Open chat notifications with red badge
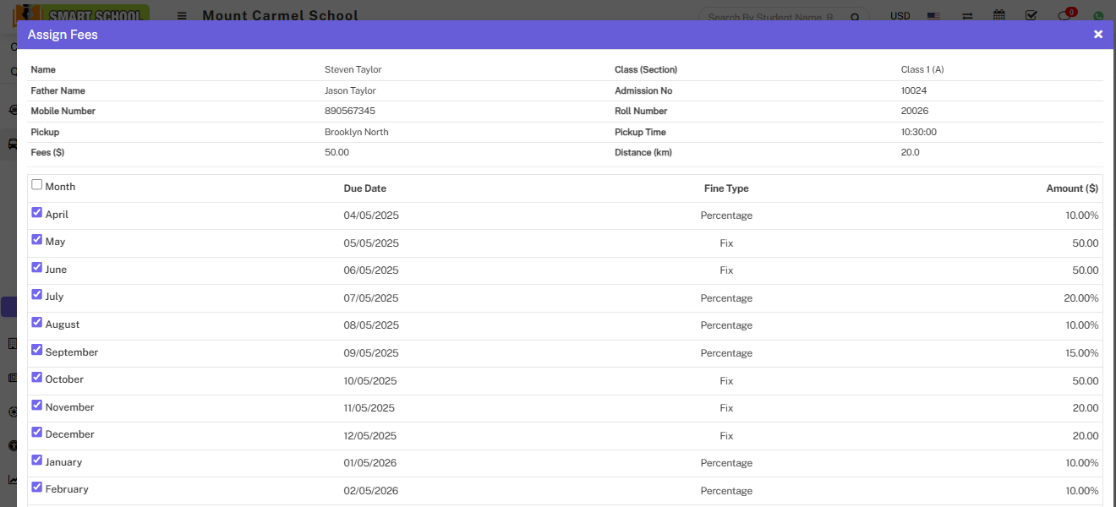 click(x=1065, y=16)
